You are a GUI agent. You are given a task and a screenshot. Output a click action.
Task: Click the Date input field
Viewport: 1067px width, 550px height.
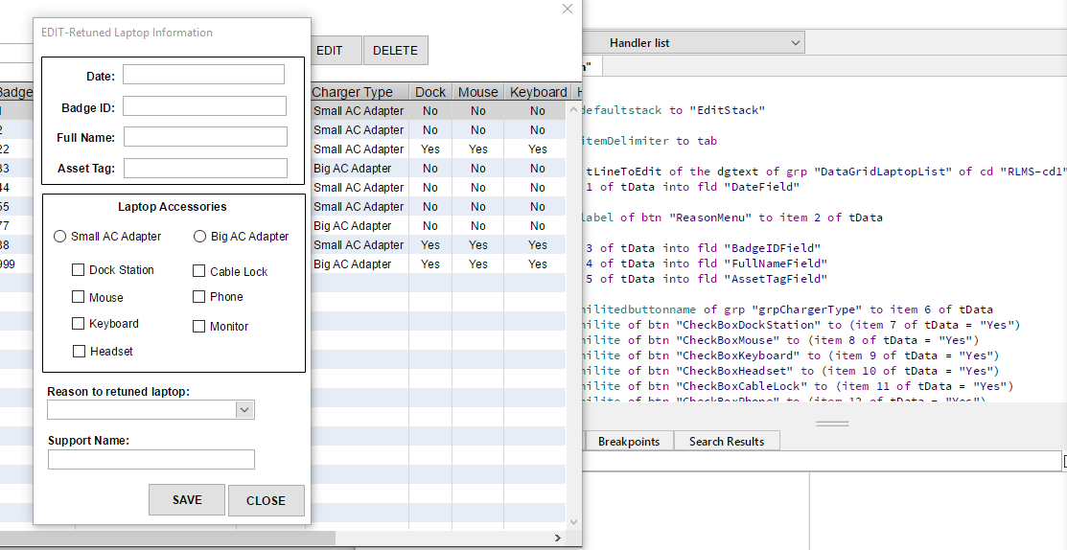[203, 75]
